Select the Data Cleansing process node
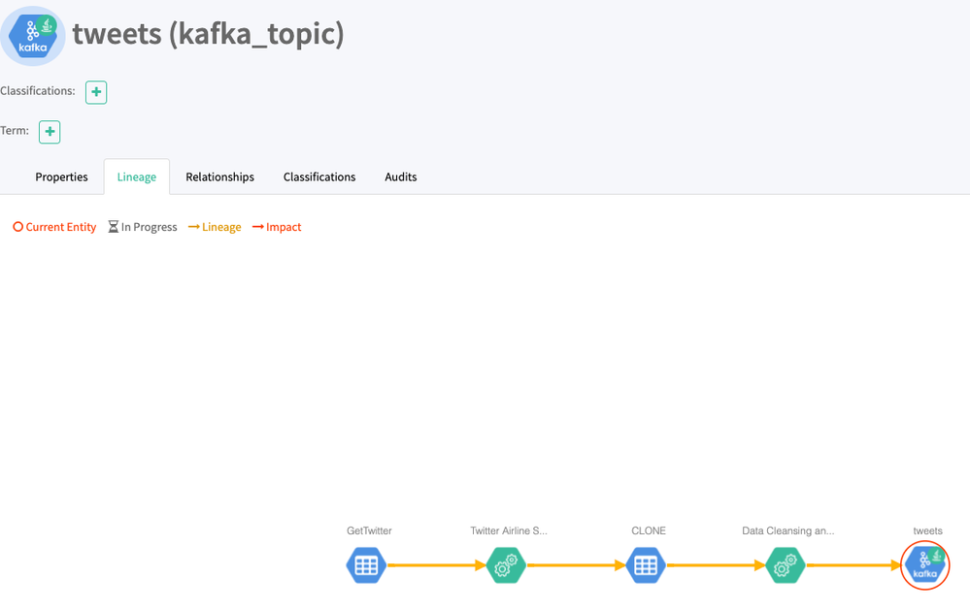This screenshot has height=610, width=970. click(x=786, y=564)
